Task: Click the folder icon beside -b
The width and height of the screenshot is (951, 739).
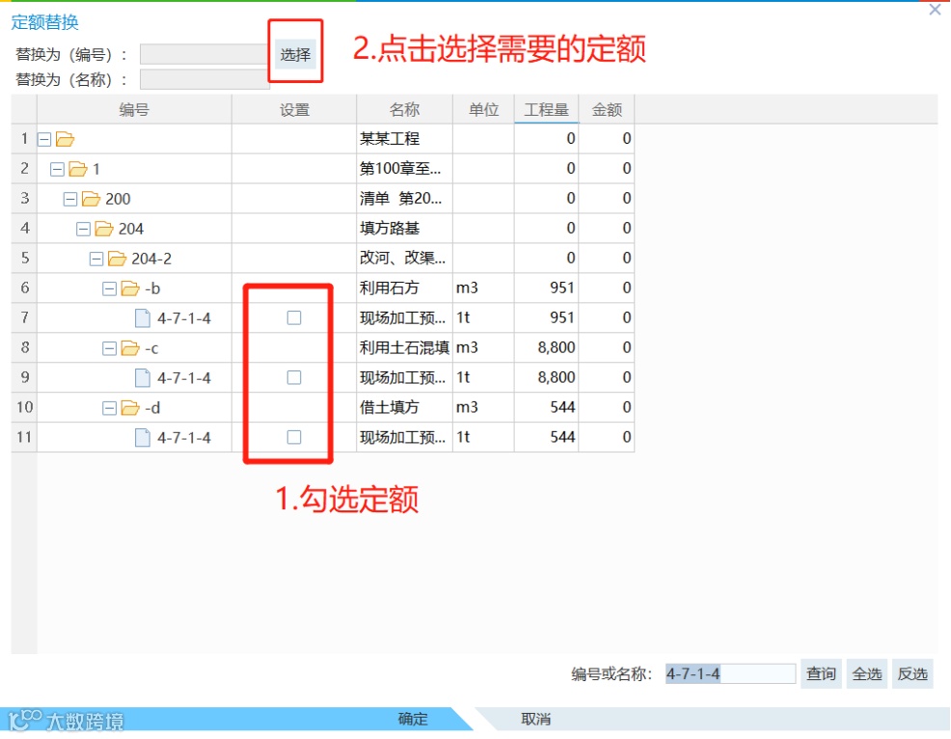Action: [130, 288]
